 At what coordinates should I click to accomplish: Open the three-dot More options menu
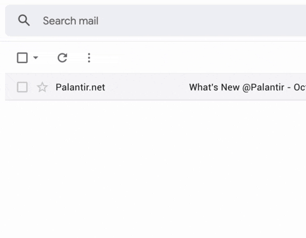point(89,58)
